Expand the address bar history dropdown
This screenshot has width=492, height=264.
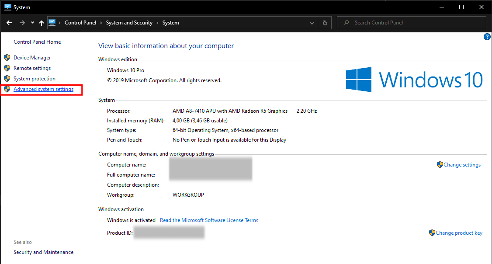pos(312,23)
